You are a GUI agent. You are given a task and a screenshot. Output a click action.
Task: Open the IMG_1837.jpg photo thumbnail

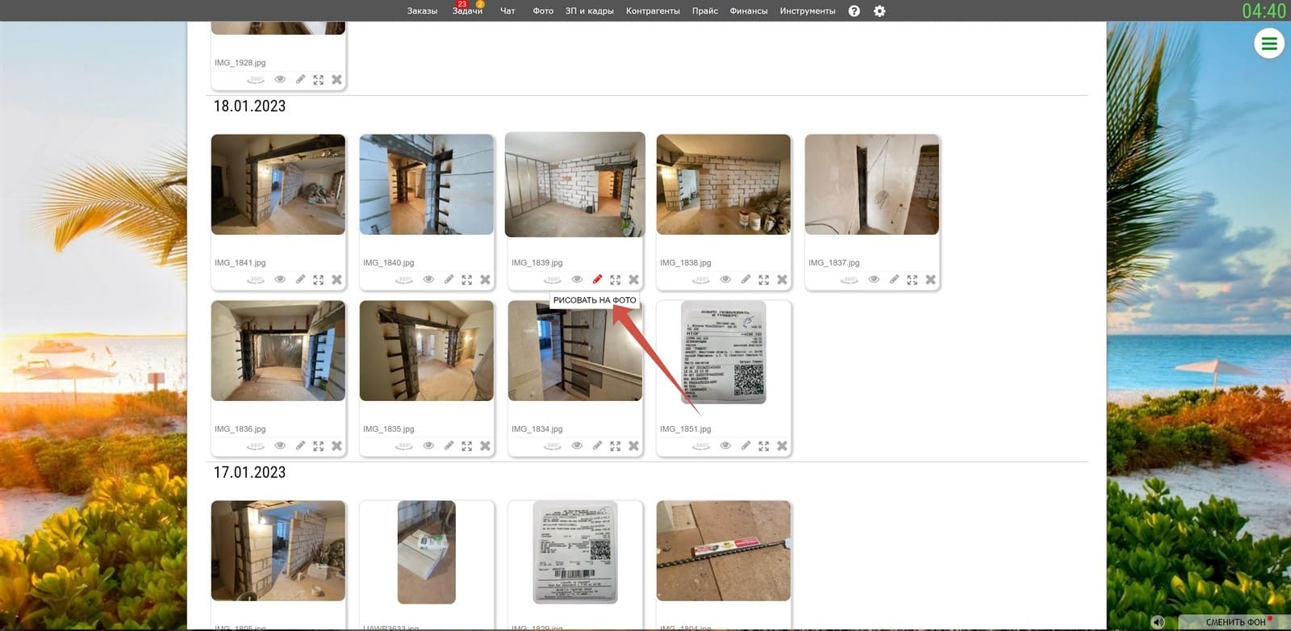click(871, 185)
